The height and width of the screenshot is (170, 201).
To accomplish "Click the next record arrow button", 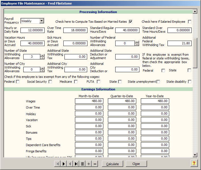I will [x=64, y=164].
